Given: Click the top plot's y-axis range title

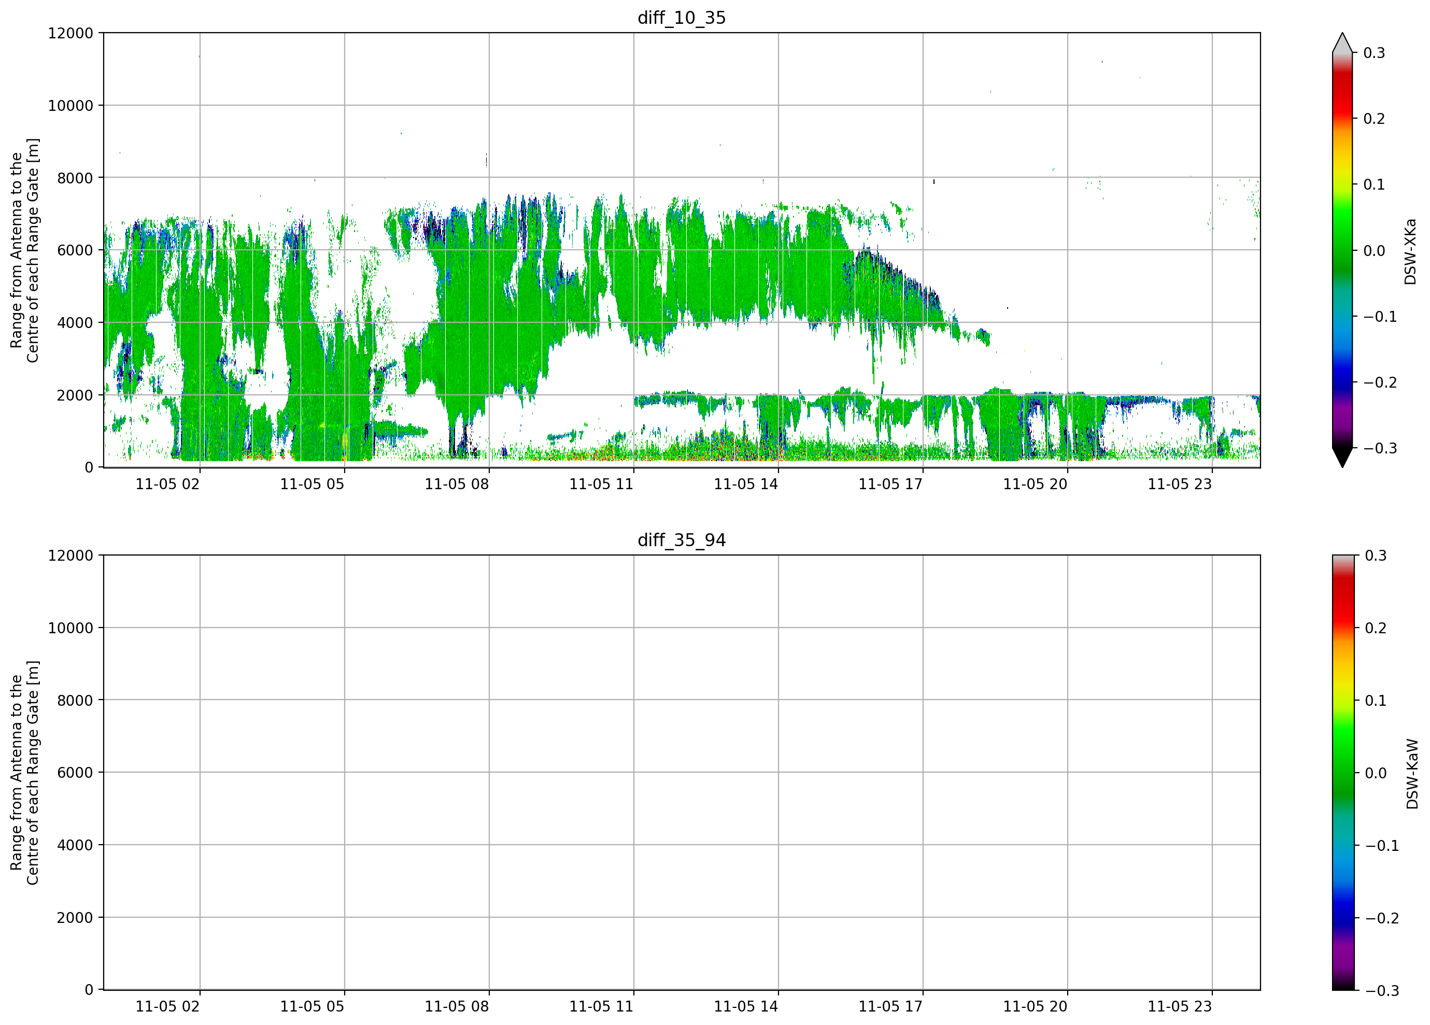Looking at the screenshot, I should click(24, 250).
